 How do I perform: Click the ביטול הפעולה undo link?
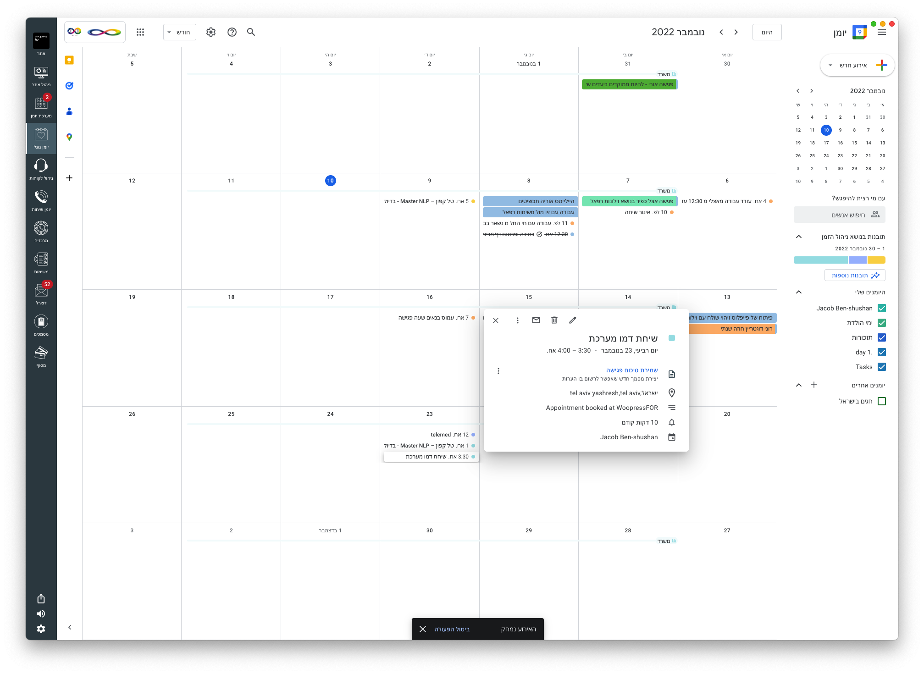tap(452, 629)
